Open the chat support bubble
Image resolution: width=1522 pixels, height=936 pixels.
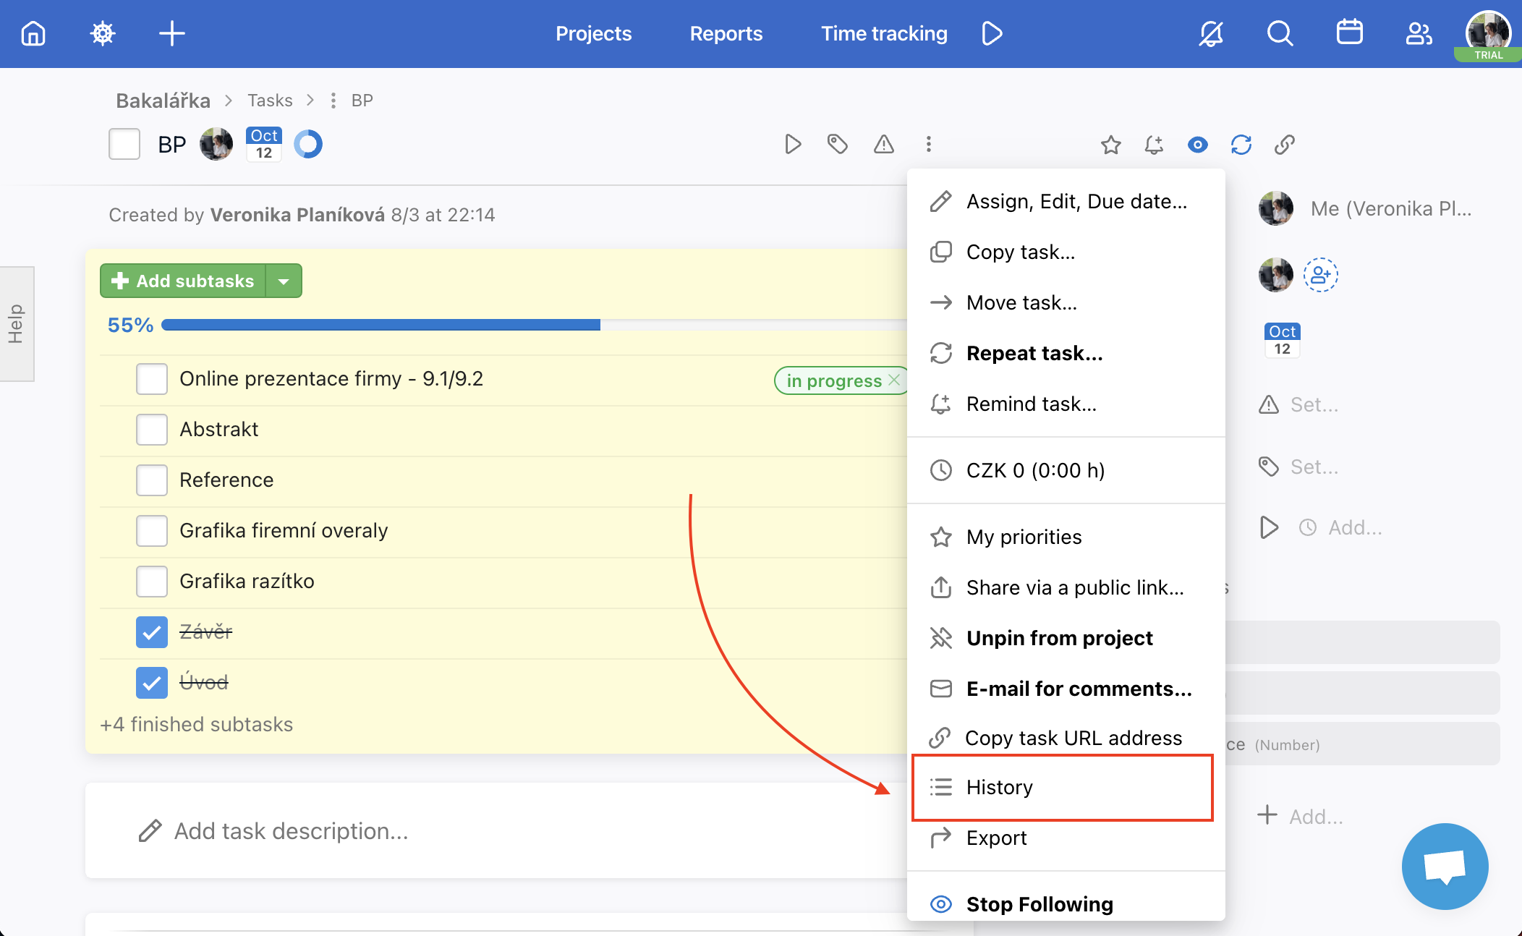coord(1445,866)
